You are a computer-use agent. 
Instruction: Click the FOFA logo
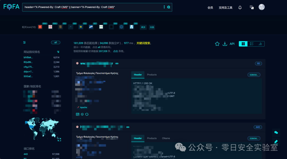[x=11, y=7]
